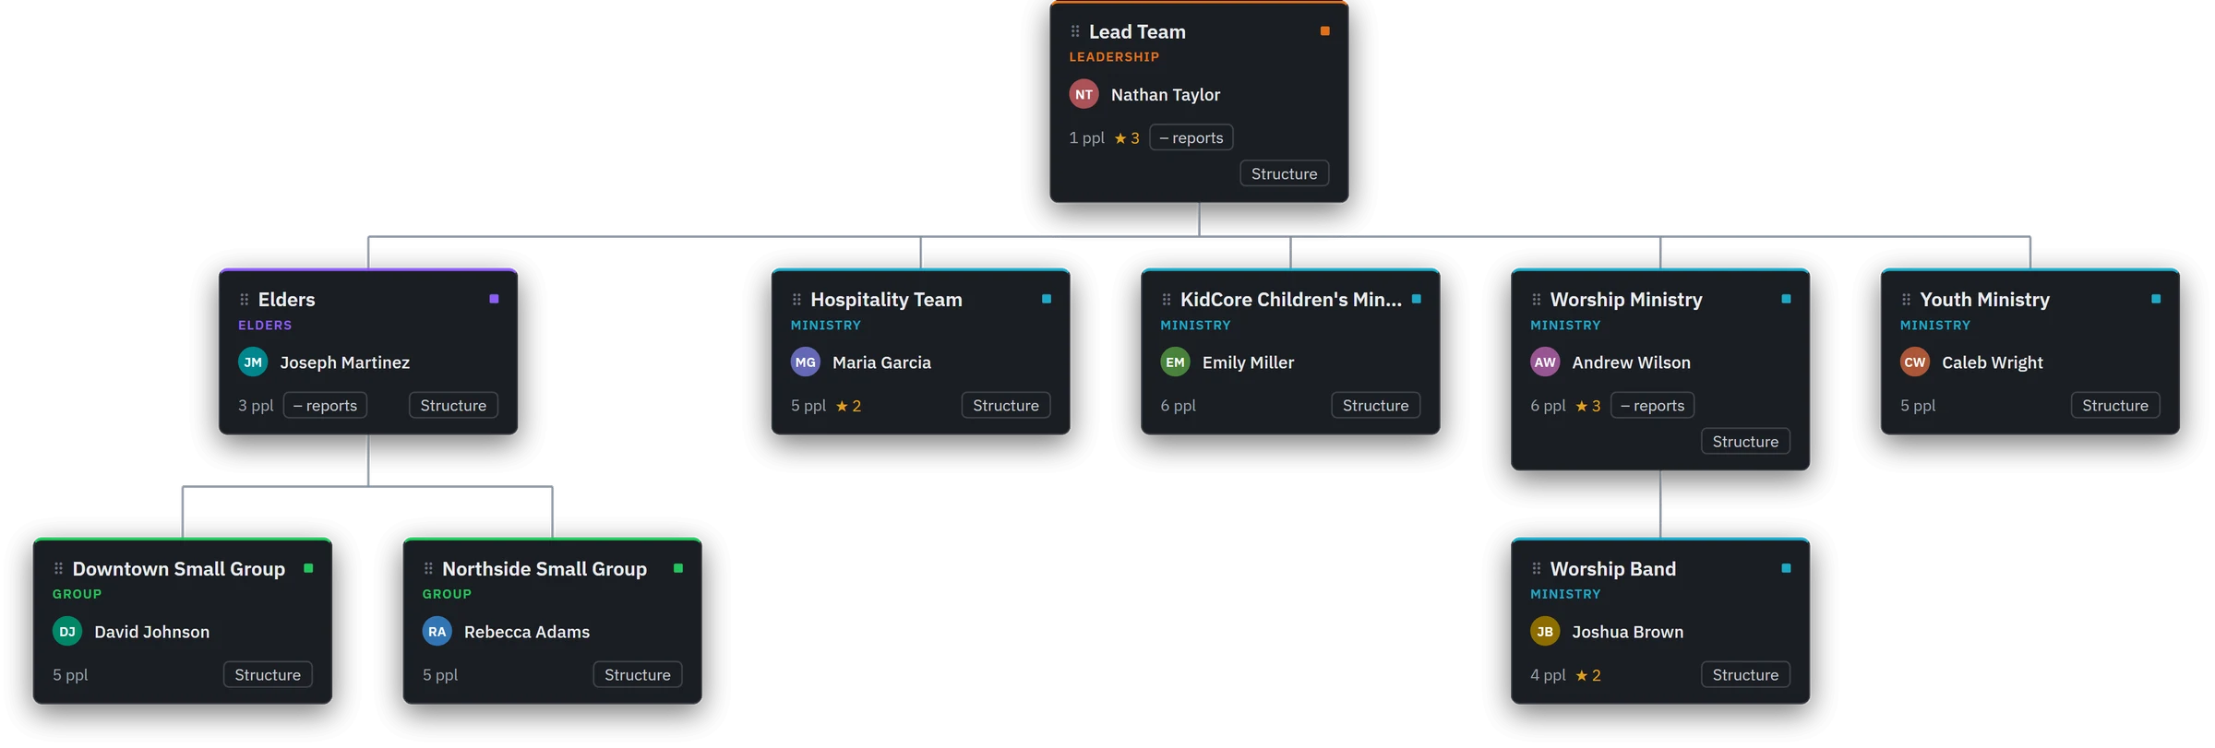Grab the drag handle on Lead Team card
Image resolution: width=2215 pixels, height=748 pixels.
tap(1075, 31)
